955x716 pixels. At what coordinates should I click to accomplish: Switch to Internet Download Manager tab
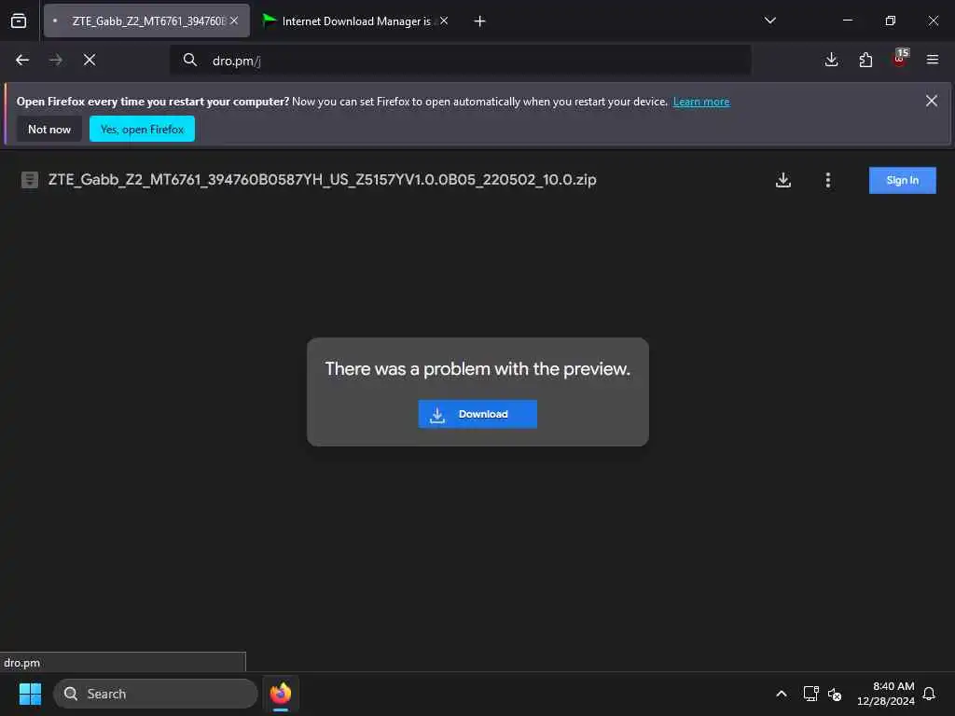point(355,21)
